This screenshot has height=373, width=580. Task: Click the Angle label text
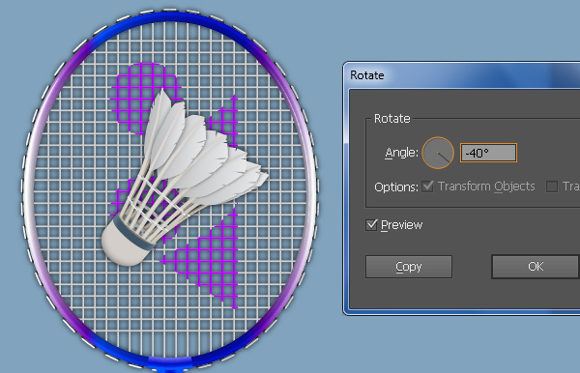coord(401,153)
